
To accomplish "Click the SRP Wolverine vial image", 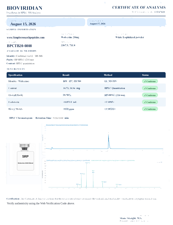I will pos(25,157).
